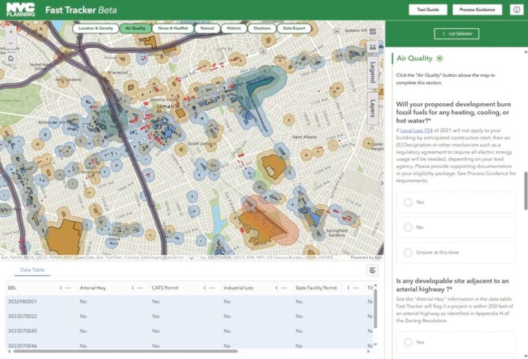Select Unsure at this time option
Image resolution: width=528 pixels, height=359 pixels.
(x=456, y=252)
